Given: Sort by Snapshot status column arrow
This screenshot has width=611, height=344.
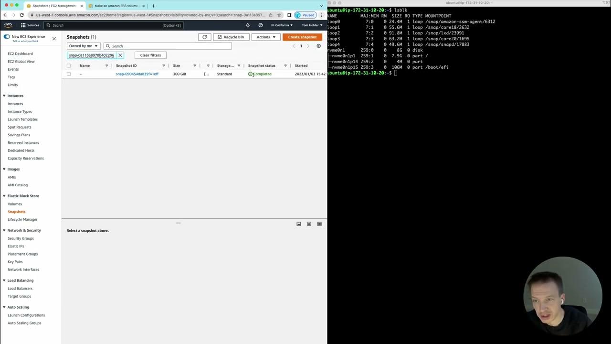Looking at the screenshot, I should coord(285,65).
